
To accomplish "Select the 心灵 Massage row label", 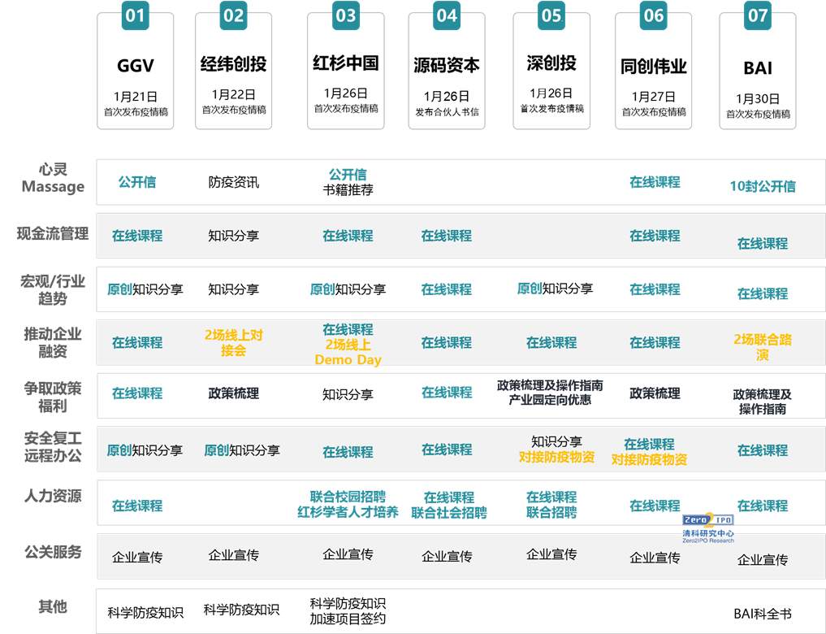I will (x=53, y=178).
